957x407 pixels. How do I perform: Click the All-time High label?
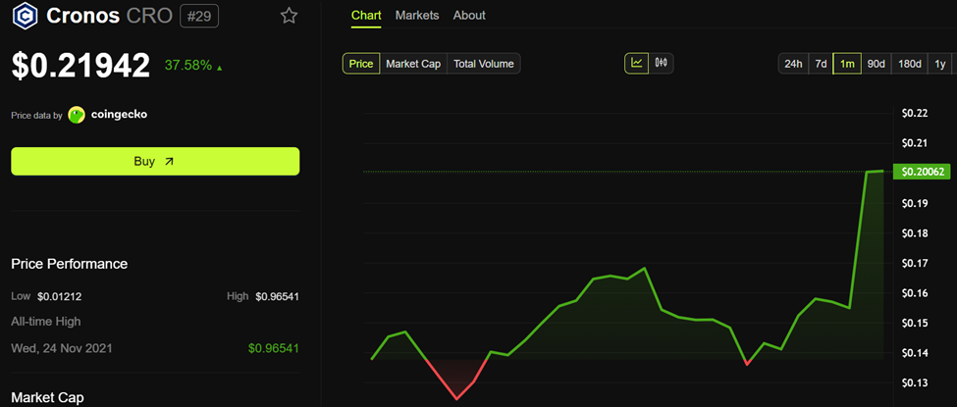click(x=46, y=321)
